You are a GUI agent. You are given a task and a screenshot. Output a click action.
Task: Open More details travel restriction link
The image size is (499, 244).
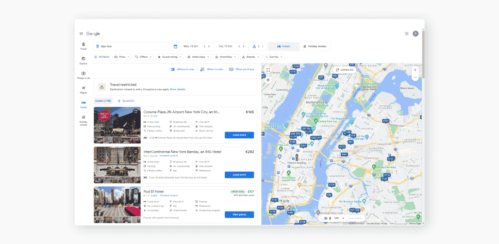177,90
